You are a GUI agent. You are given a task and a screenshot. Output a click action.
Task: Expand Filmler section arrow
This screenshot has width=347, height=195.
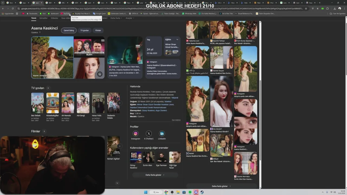(44, 131)
